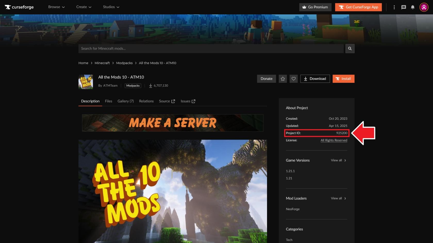View all Game Versions
433x243 pixels.
coord(339,160)
